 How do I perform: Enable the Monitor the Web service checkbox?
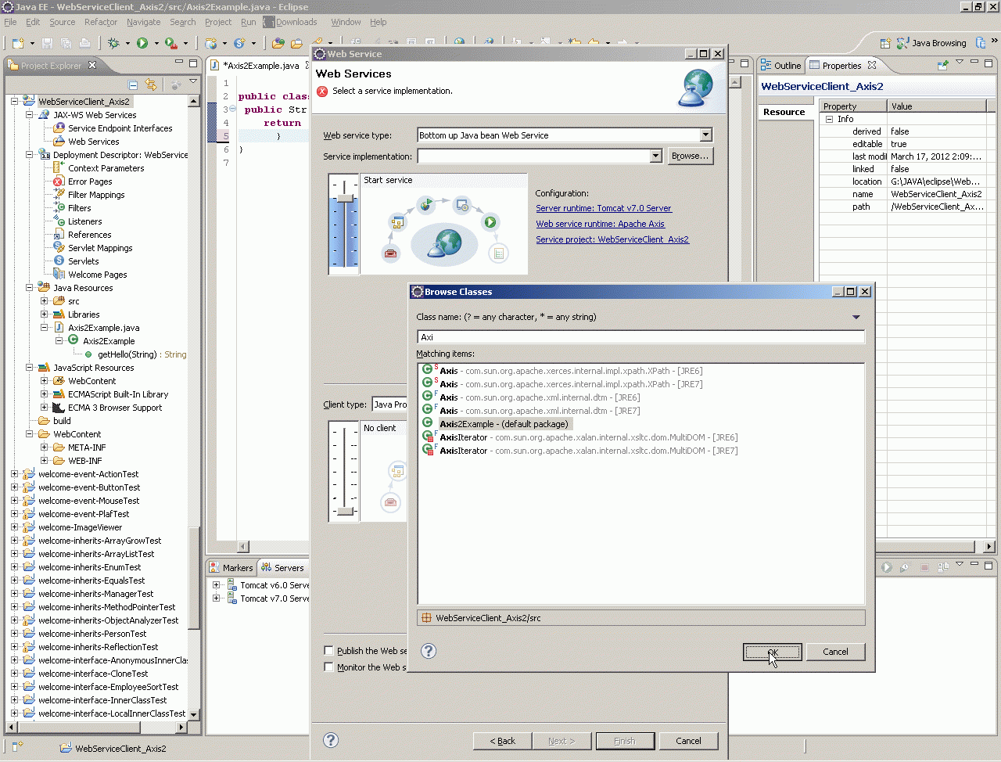[328, 667]
